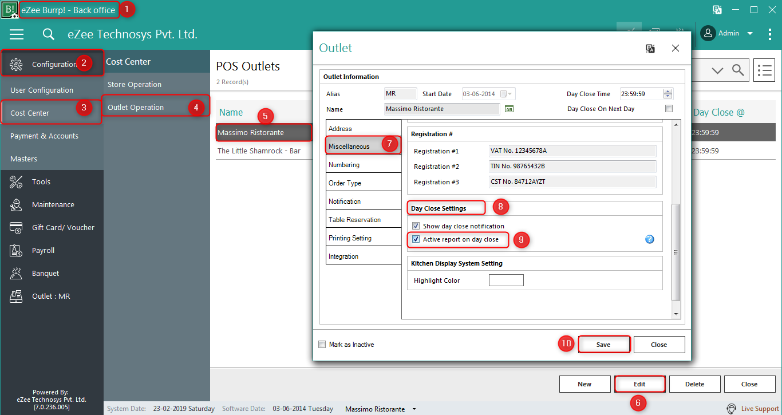Click the eZee Burrp app logo

[10, 10]
